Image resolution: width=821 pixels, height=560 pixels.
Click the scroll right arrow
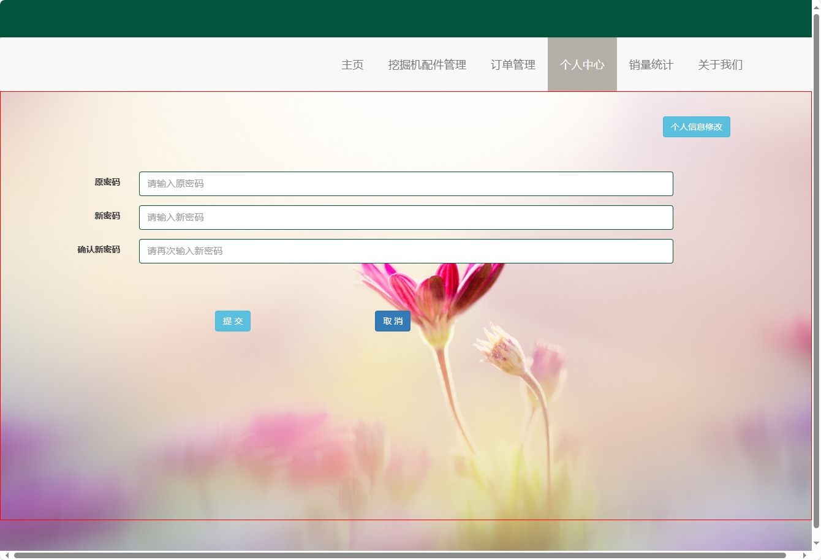click(x=804, y=555)
